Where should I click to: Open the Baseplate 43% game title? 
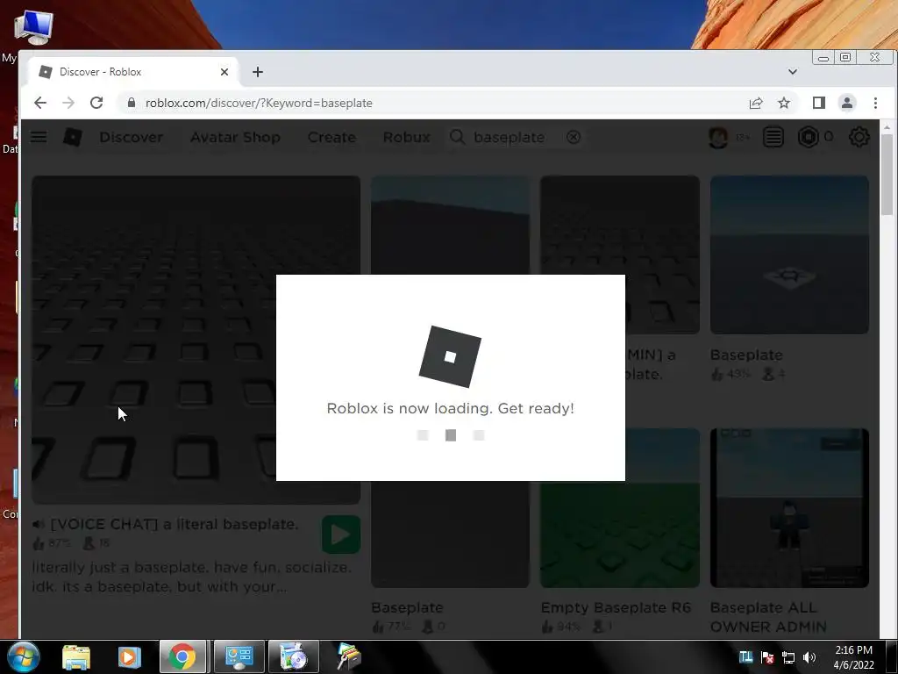[x=746, y=355]
